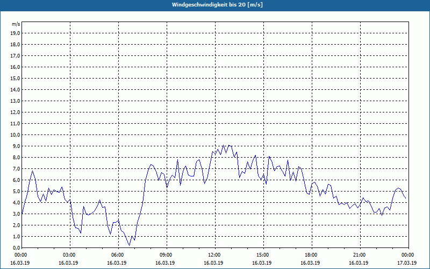Click the 09:00 time axis label
Image resolution: width=430 pixels, height=269 pixels.
(x=166, y=255)
